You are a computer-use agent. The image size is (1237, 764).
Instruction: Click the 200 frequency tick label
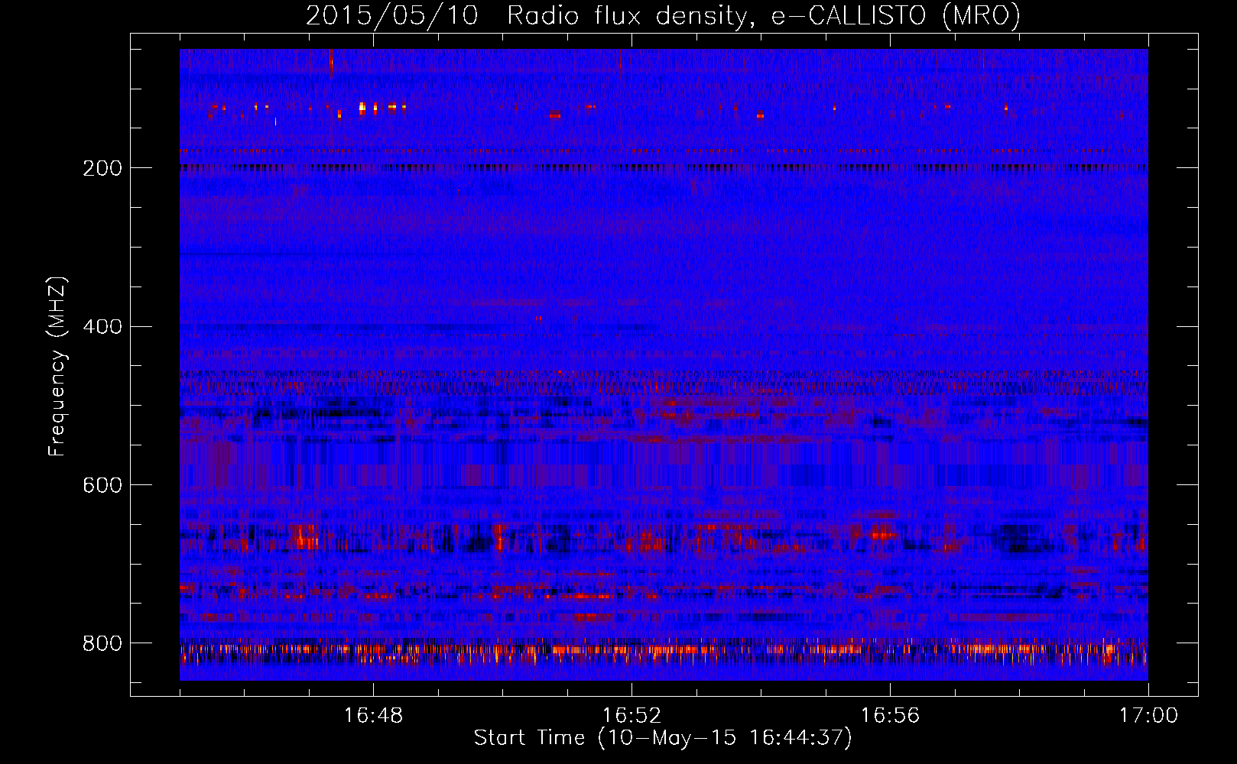click(x=102, y=168)
